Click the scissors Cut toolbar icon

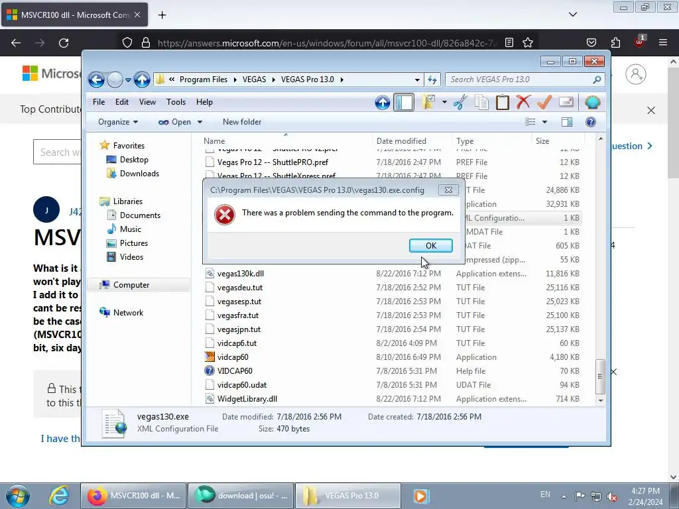(x=460, y=103)
